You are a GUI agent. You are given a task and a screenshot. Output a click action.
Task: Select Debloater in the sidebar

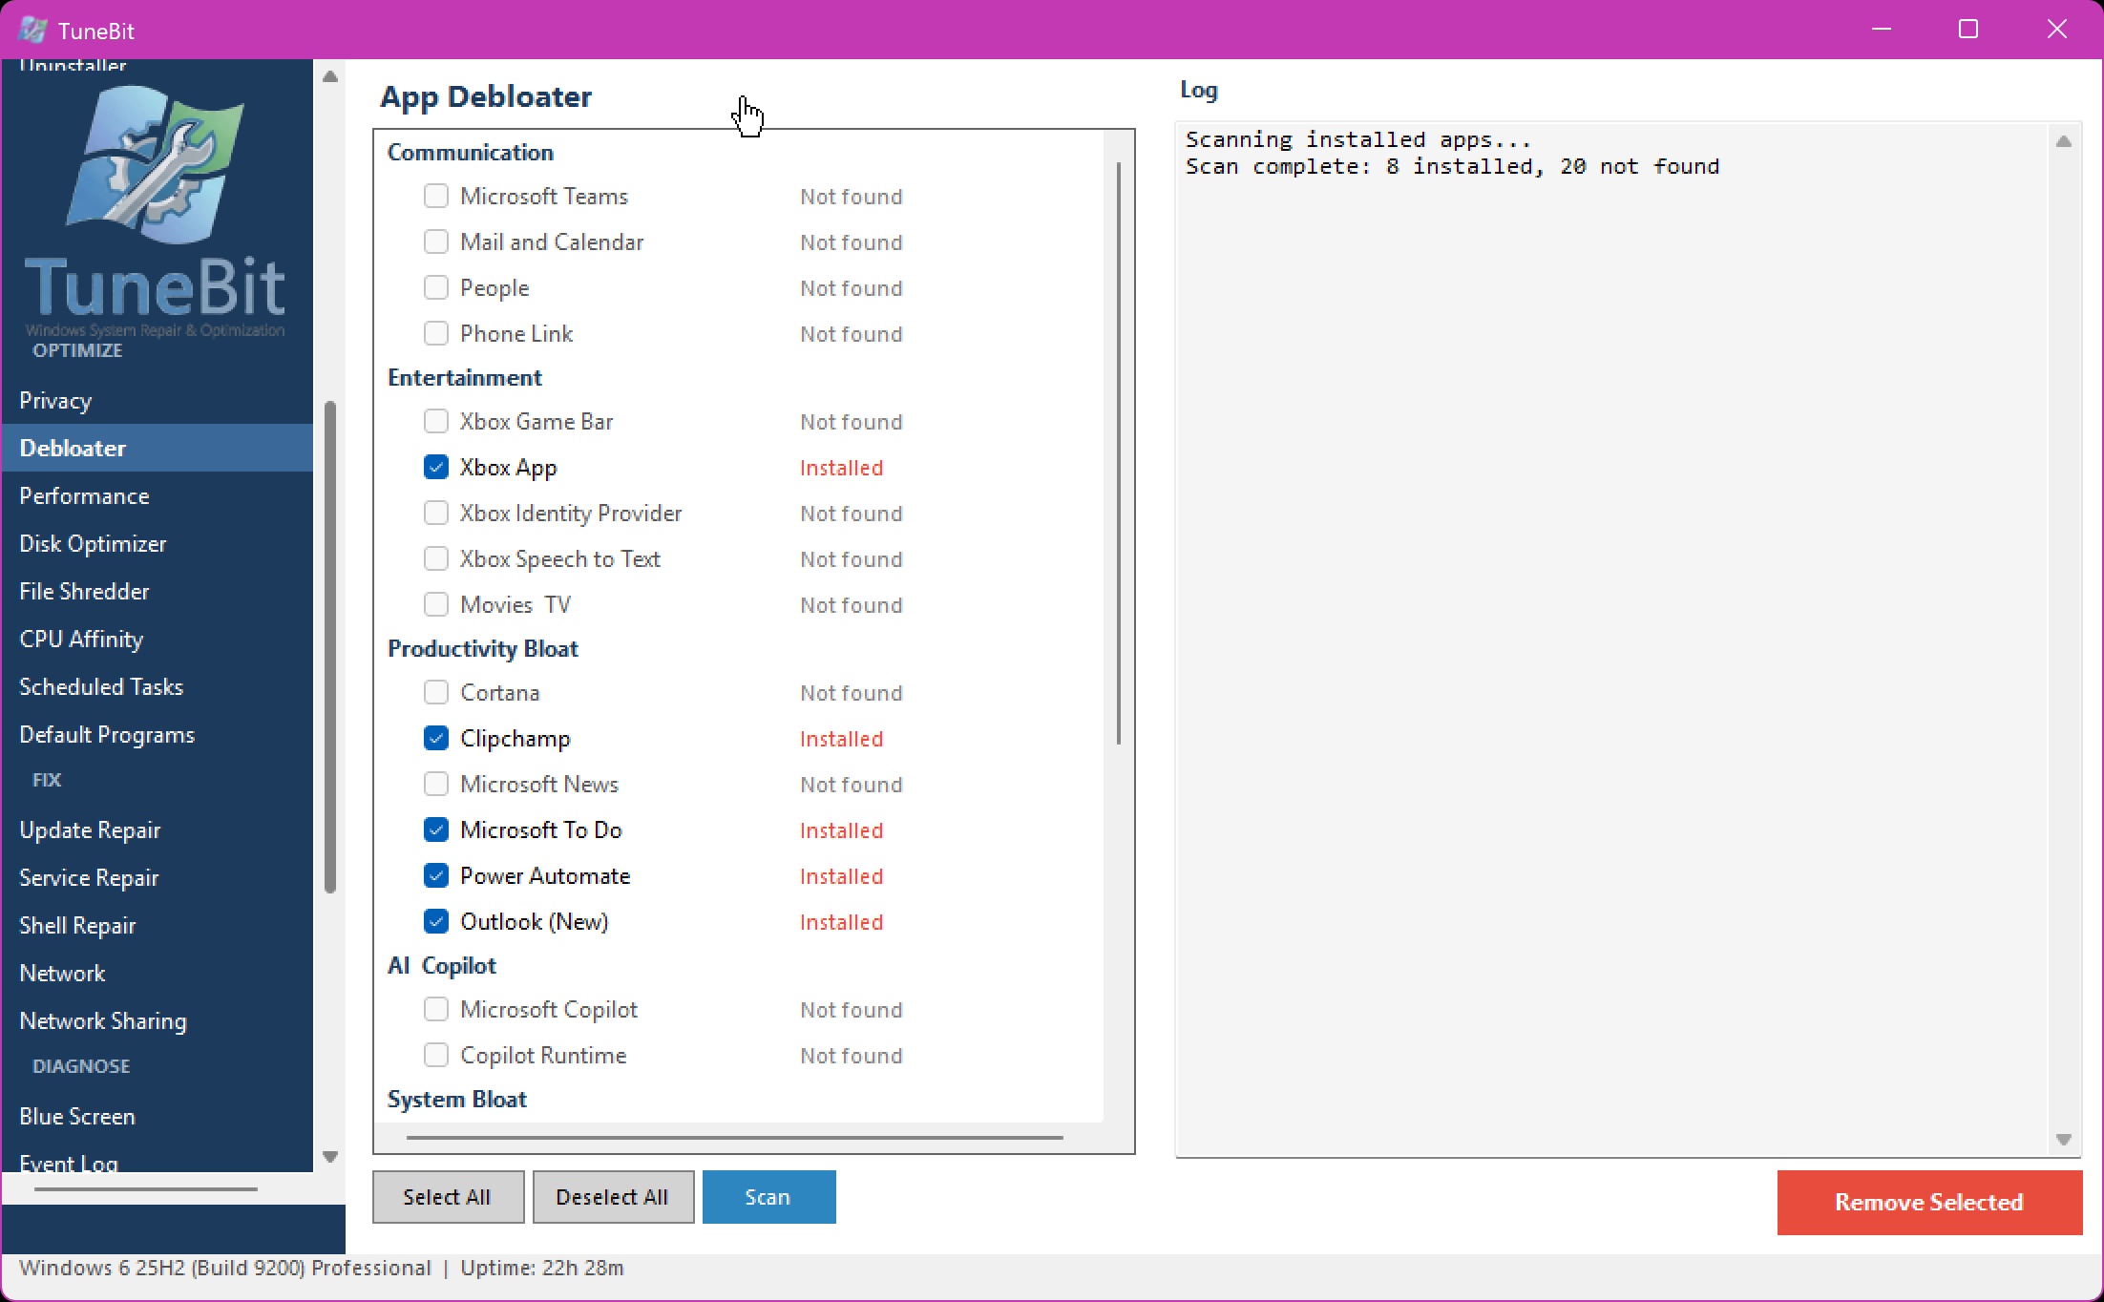(158, 448)
